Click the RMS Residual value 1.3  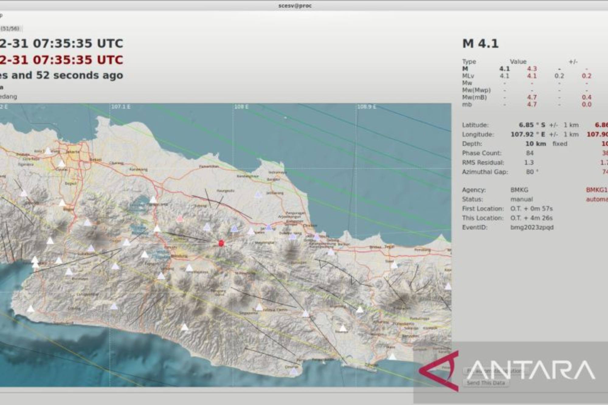pyautogui.click(x=529, y=163)
